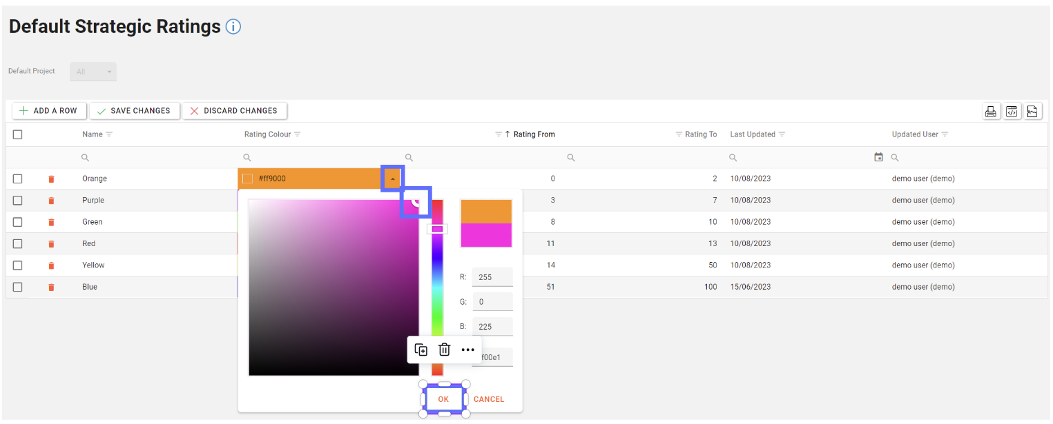Collapse the #ff9000 colour dropdown arrow

pos(392,179)
